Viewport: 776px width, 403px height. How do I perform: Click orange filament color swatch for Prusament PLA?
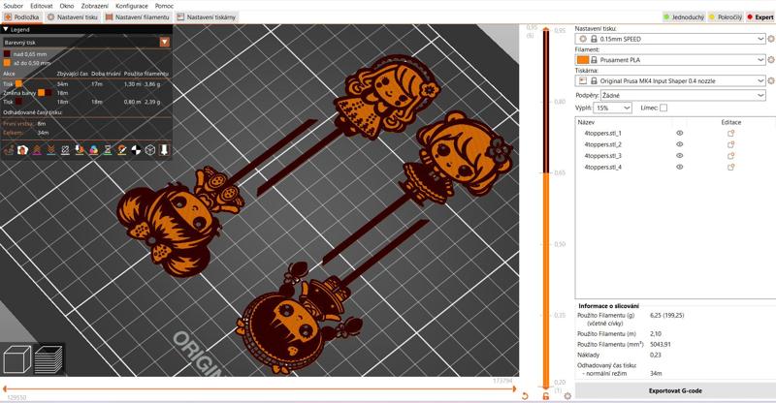pyautogui.click(x=583, y=60)
